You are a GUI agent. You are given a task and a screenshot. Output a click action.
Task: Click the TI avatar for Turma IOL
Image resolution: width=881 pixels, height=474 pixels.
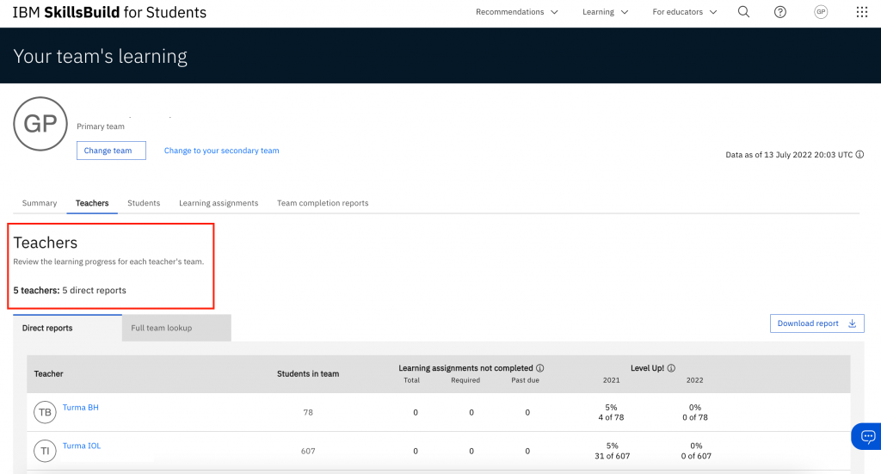click(x=45, y=451)
